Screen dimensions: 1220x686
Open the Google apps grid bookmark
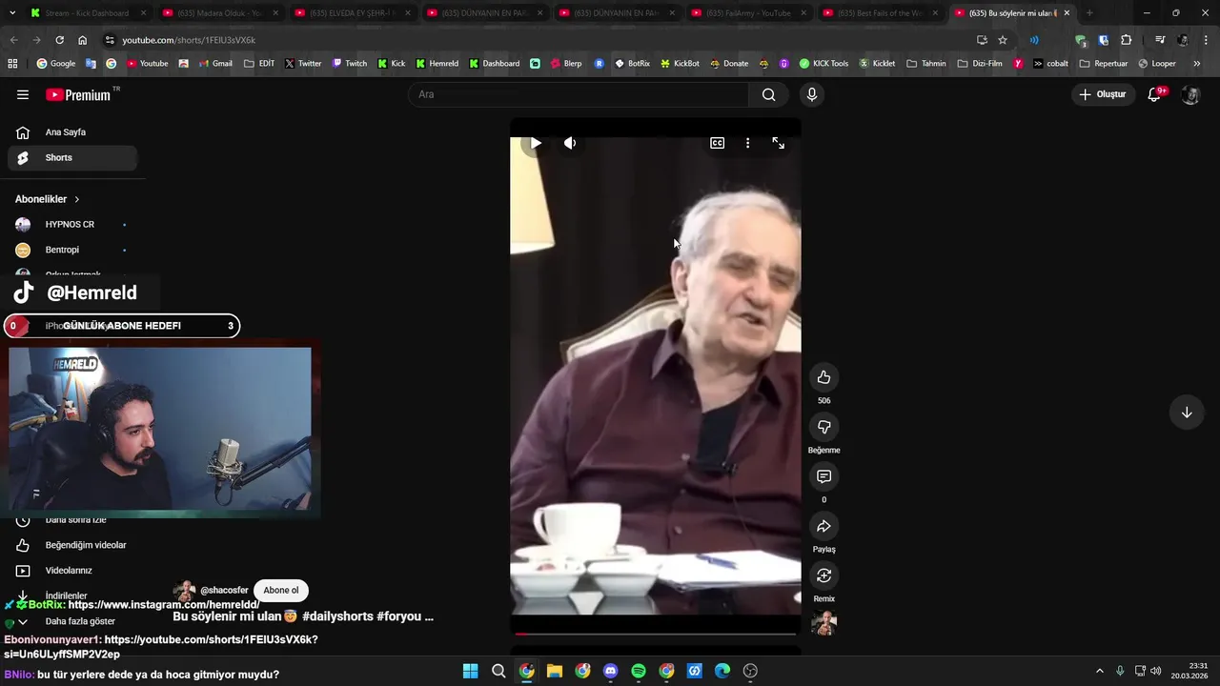12,64
